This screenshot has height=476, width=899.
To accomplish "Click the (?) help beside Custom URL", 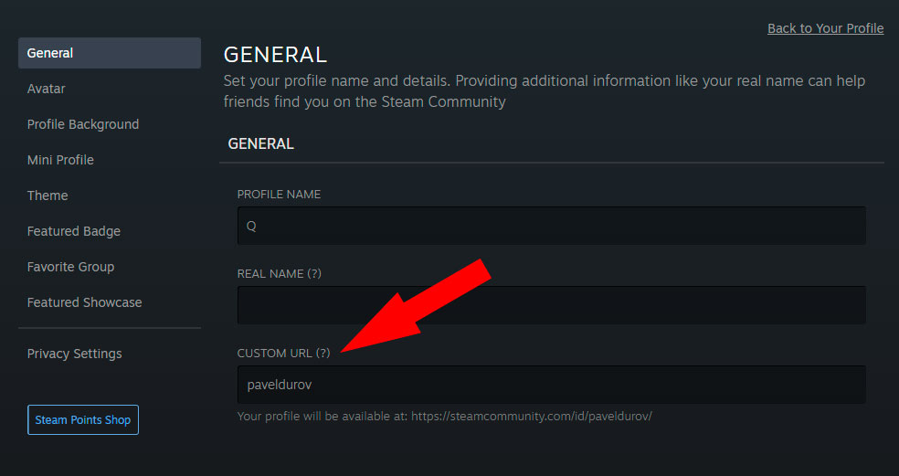I will [x=323, y=353].
